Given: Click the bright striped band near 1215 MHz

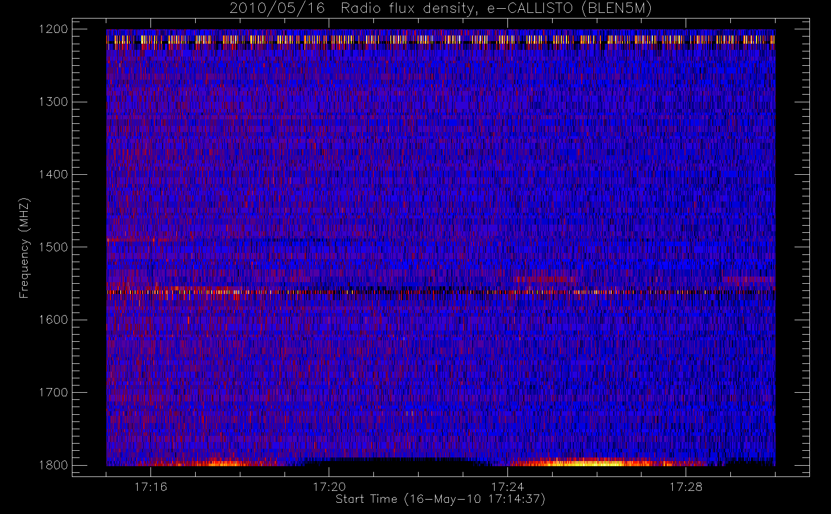Looking at the screenshot, I should (441, 40).
